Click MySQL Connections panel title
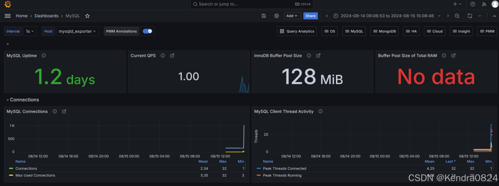Image resolution: width=499 pixels, height=186 pixels. [27, 111]
